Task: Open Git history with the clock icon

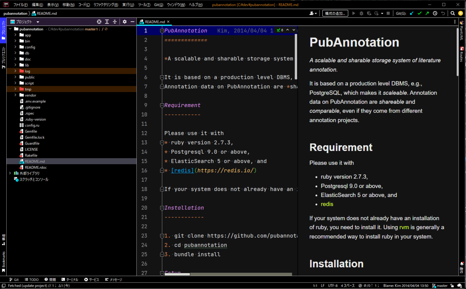Action: (435, 13)
